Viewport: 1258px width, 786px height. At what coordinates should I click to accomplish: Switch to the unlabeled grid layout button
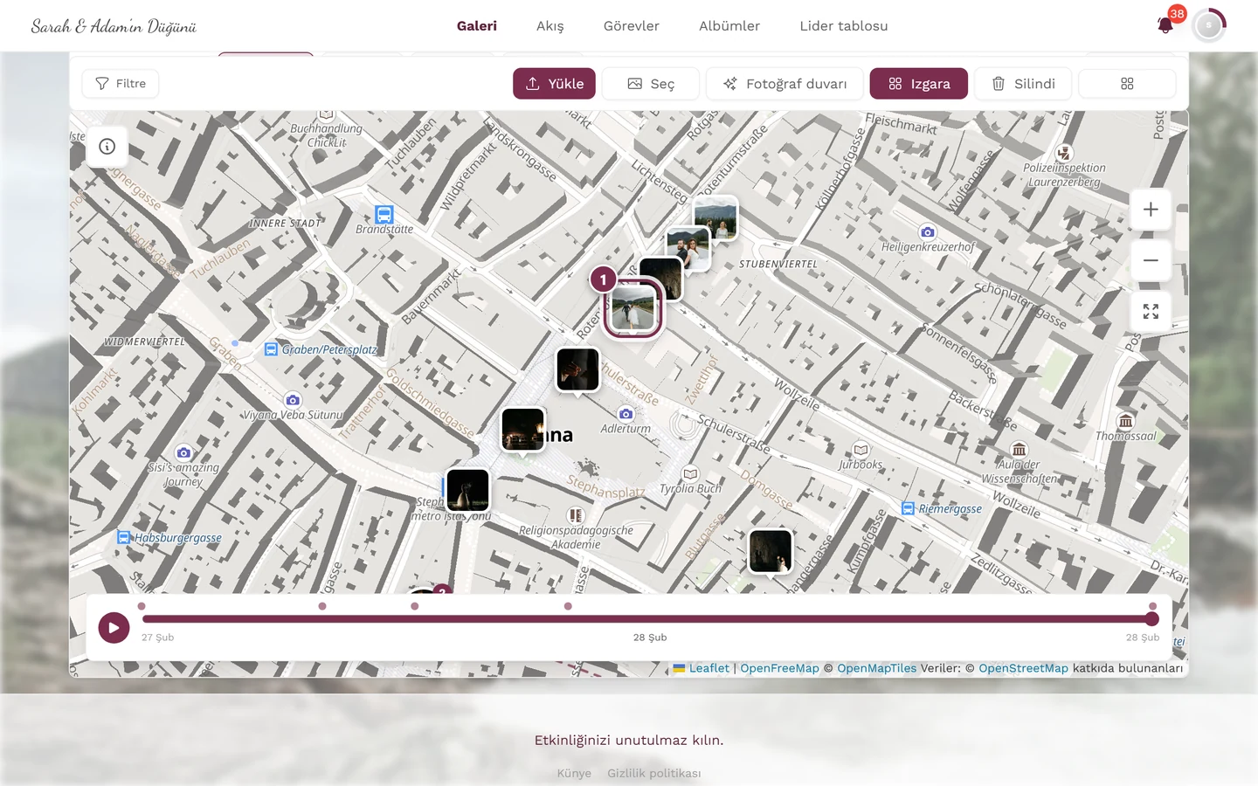[1127, 84]
